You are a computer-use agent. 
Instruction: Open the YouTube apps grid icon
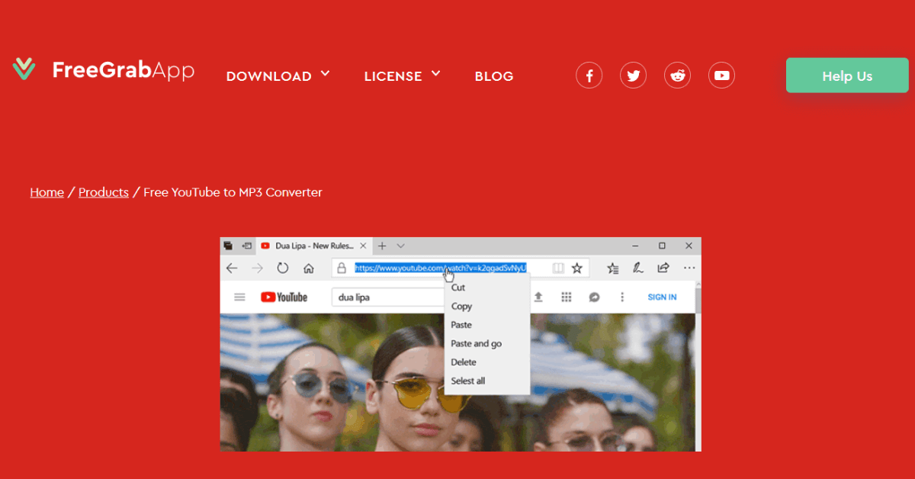566,297
